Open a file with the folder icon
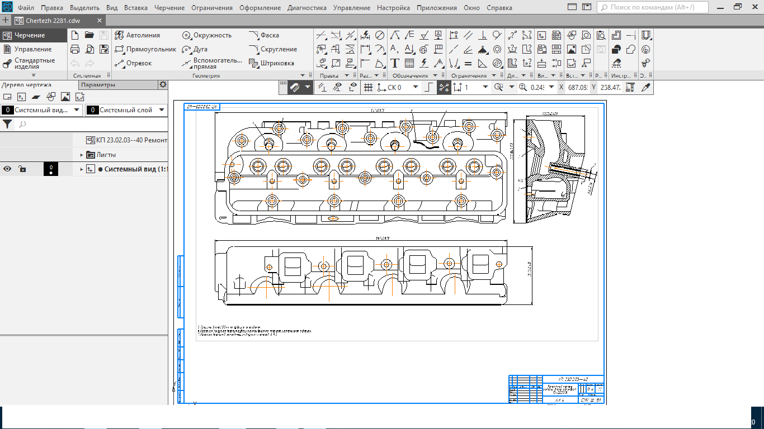 tap(89, 35)
